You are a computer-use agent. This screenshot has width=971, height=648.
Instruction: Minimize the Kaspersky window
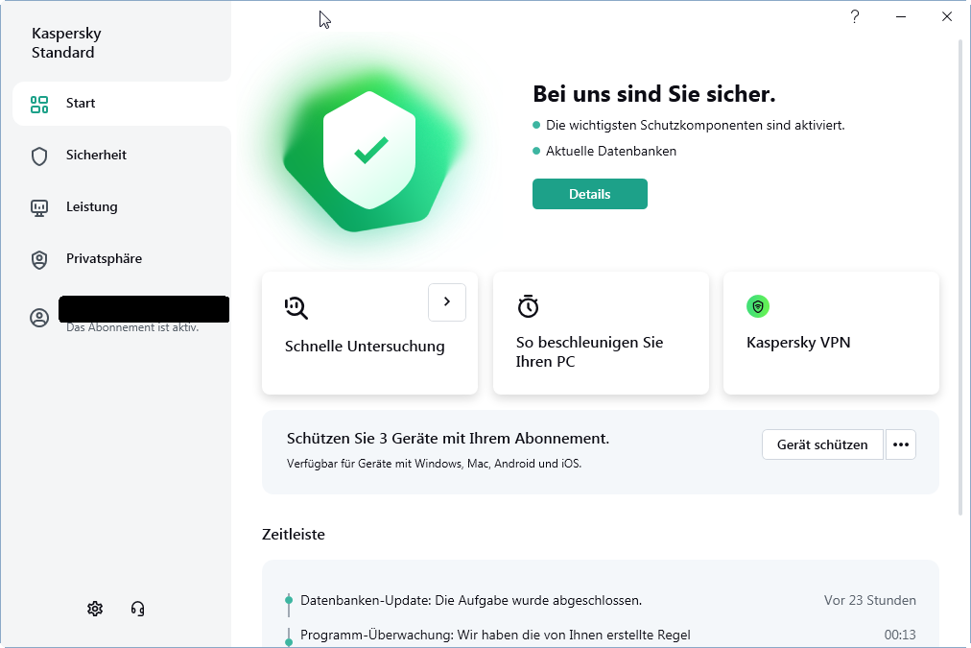coord(901,16)
